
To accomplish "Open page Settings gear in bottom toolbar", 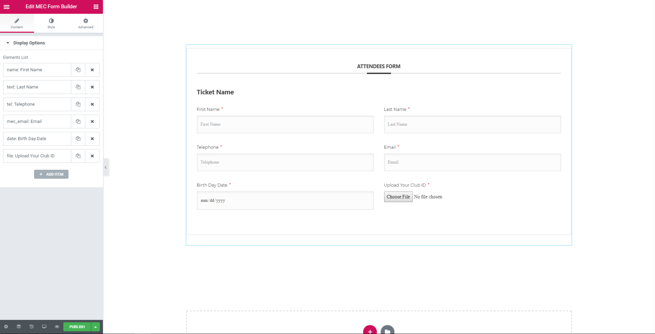I will point(6,327).
